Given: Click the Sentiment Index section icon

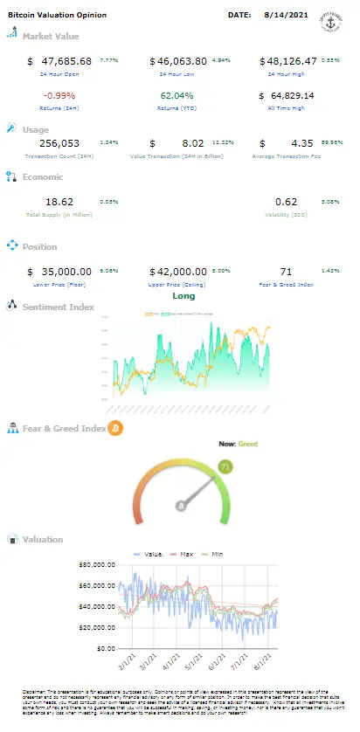Looking at the screenshot, I should coord(11,307).
